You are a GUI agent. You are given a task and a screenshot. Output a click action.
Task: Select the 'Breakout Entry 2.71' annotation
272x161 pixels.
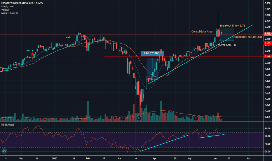232,25
